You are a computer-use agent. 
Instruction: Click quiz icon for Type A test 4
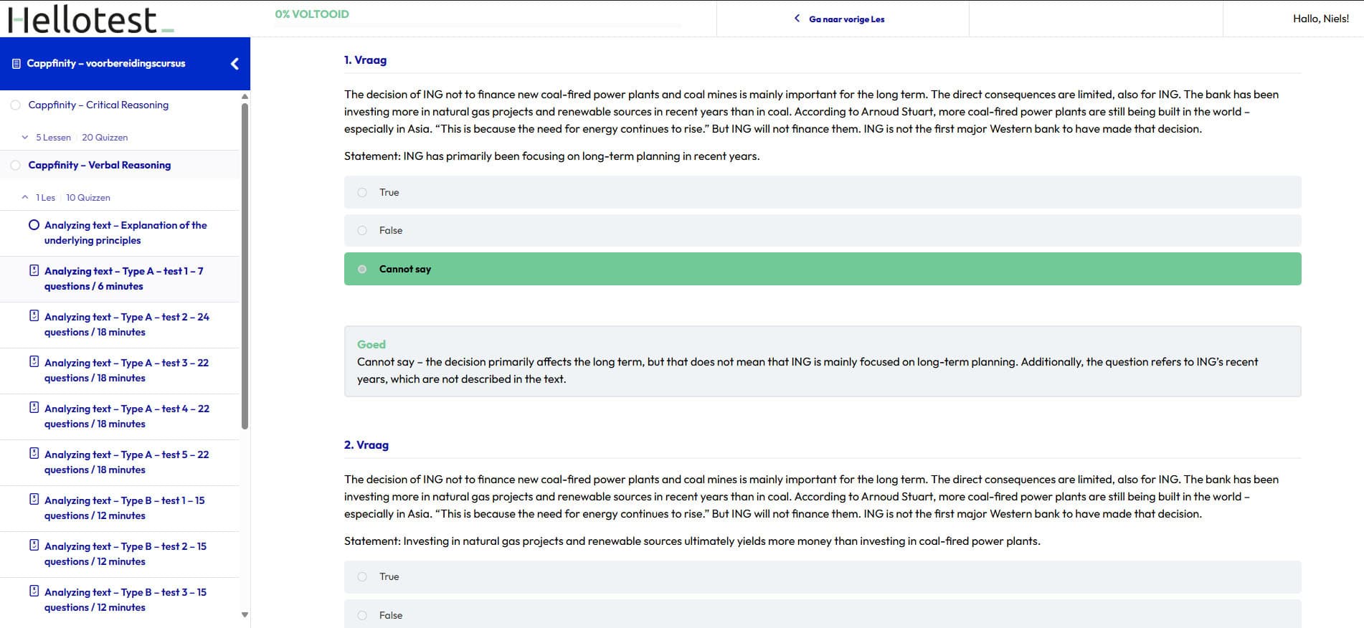[x=34, y=408]
